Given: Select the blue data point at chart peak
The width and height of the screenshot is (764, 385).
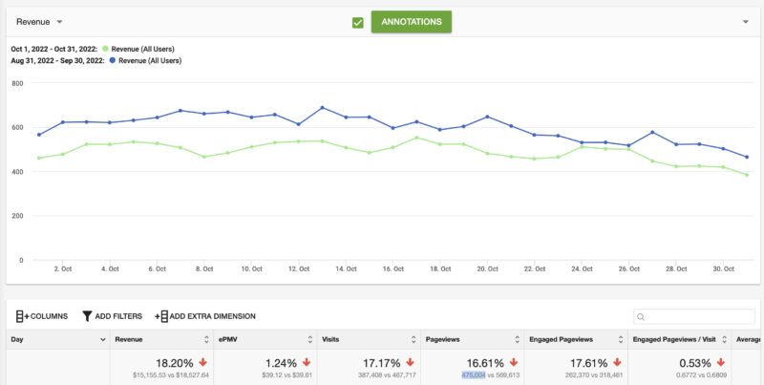Looking at the screenshot, I should click(322, 108).
